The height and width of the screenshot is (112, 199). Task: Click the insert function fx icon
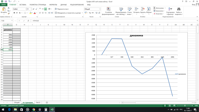(x=28, y=20)
